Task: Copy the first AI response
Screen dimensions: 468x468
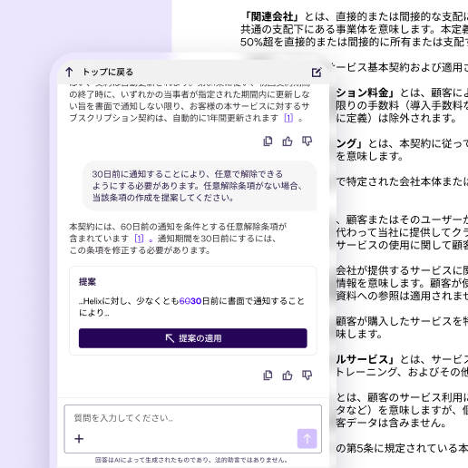Action: point(268,141)
